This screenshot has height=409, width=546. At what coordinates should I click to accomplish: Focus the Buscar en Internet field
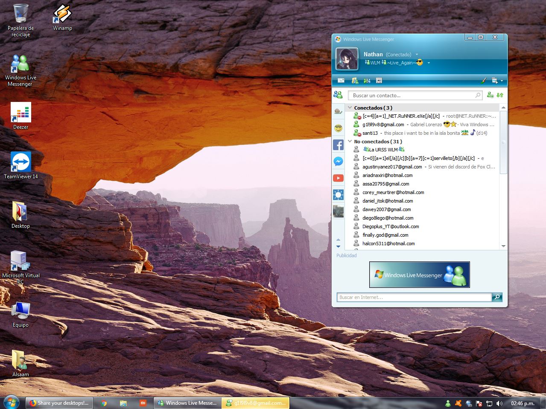point(414,297)
